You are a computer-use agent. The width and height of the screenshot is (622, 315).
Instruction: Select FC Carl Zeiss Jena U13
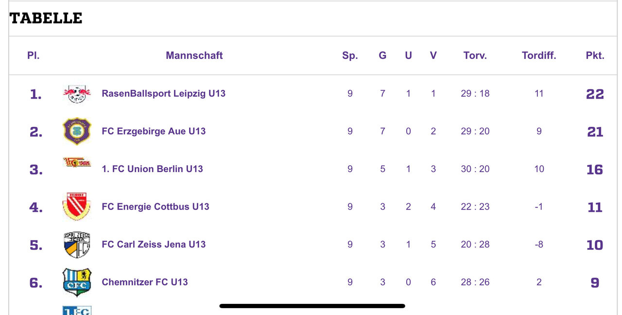pyautogui.click(x=154, y=245)
